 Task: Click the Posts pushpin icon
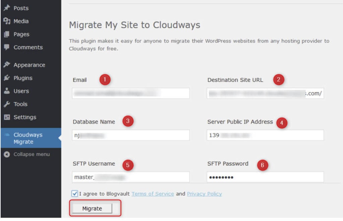pyautogui.click(x=7, y=8)
